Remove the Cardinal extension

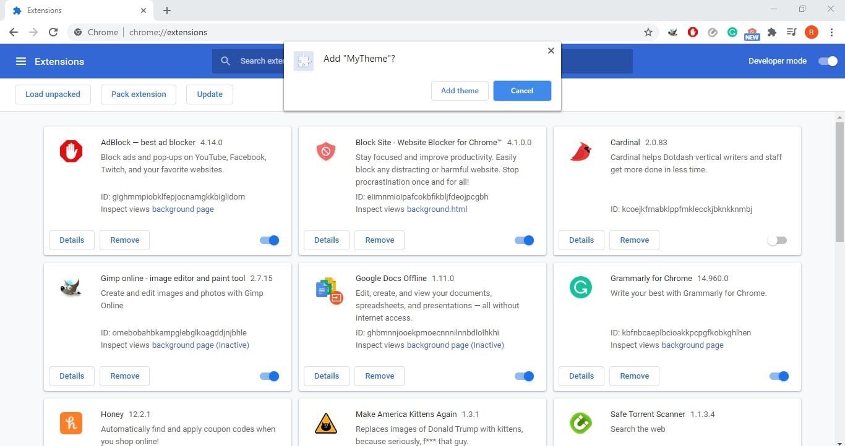coord(635,240)
